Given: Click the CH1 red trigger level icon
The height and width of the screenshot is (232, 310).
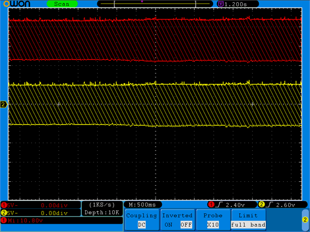Looking at the screenshot, I should click(211, 204).
